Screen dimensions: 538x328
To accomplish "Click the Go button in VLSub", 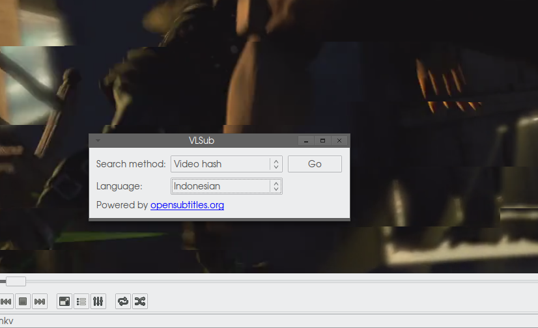I will 315,164.
